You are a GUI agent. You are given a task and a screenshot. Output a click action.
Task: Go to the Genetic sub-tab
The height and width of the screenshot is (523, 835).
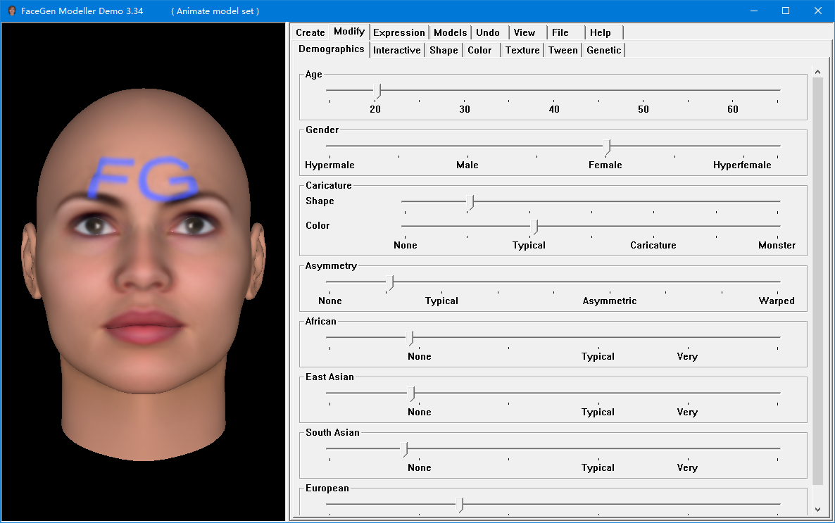click(x=603, y=50)
